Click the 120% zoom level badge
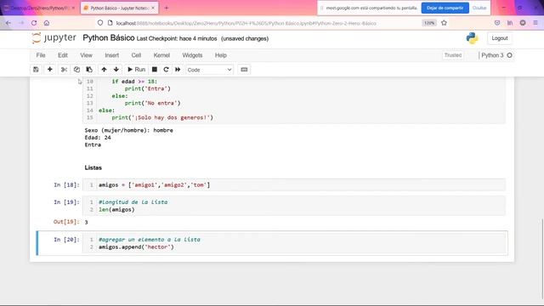 coord(429,23)
